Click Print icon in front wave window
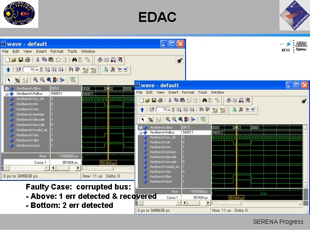 pos(160,100)
